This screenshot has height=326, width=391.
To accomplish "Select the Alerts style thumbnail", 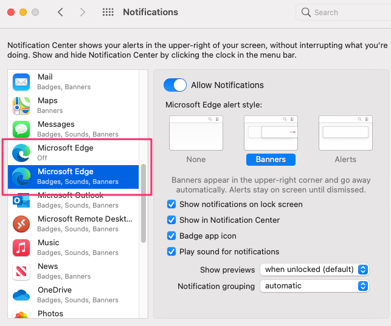I will pos(345,133).
